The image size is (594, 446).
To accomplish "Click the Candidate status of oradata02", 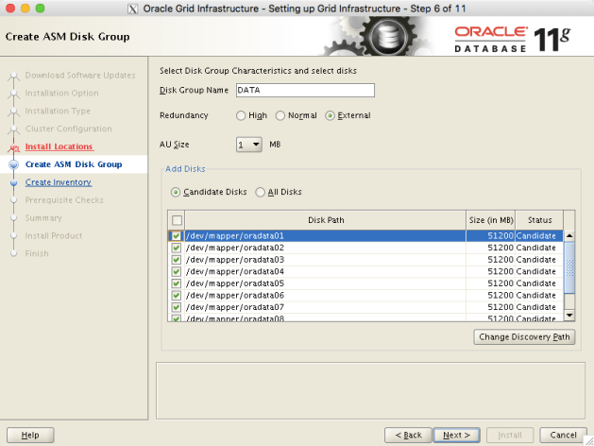I will pyautogui.click(x=536, y=248).
